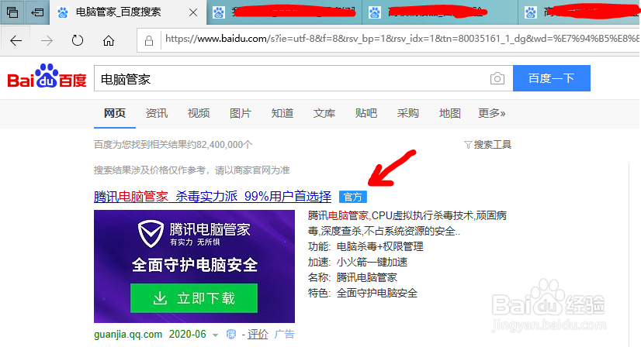The width and height of the screenshot is (641, 347).
Task: Open the 文库 results tab
Action: pos(324,113)
